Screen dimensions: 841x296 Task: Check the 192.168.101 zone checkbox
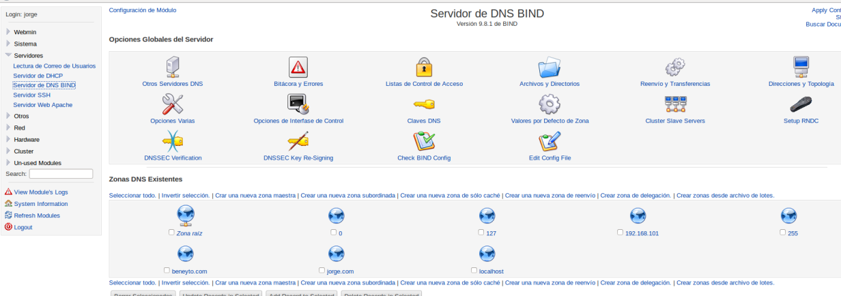coord(620,232)
